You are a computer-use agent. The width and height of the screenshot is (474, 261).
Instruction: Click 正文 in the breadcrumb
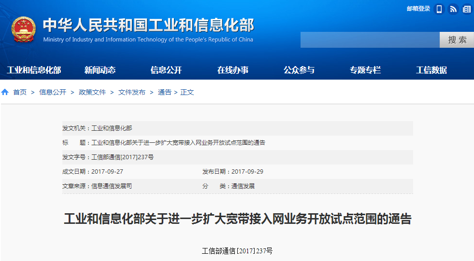coord(187,92)
